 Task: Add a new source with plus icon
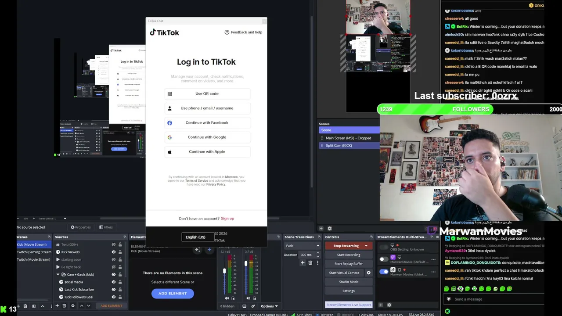click(x=57, y=306)
